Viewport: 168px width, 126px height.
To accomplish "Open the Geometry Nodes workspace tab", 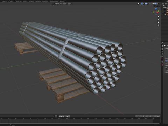I will coord(54,1).
